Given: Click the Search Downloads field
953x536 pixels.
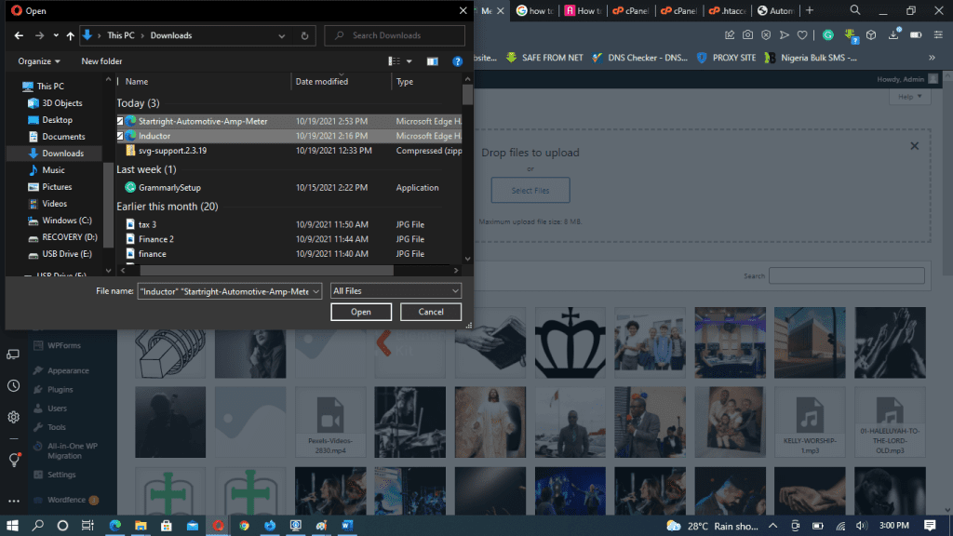Looking at the screenshot, I should click(x=395, y=36).
